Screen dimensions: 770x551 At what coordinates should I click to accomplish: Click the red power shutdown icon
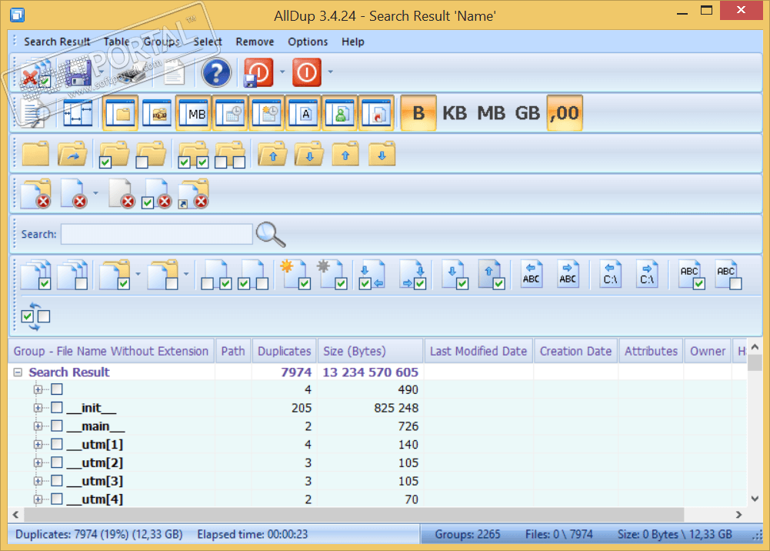coord(306,73)
